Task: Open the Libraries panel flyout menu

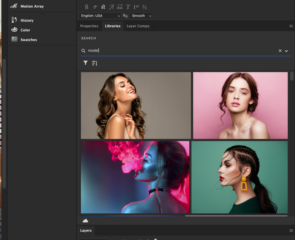Action: click(291, 26)
